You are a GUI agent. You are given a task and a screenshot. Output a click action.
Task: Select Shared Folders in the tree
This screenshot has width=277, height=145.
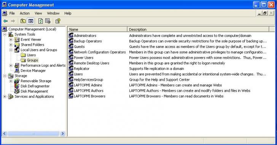pyautogui.click(x=32, y=45)
